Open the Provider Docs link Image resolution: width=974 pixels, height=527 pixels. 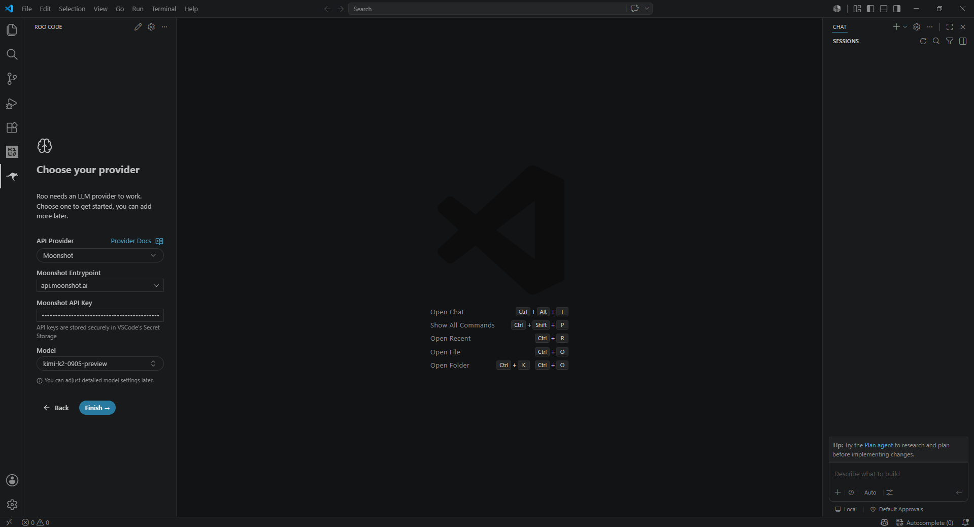131,241
